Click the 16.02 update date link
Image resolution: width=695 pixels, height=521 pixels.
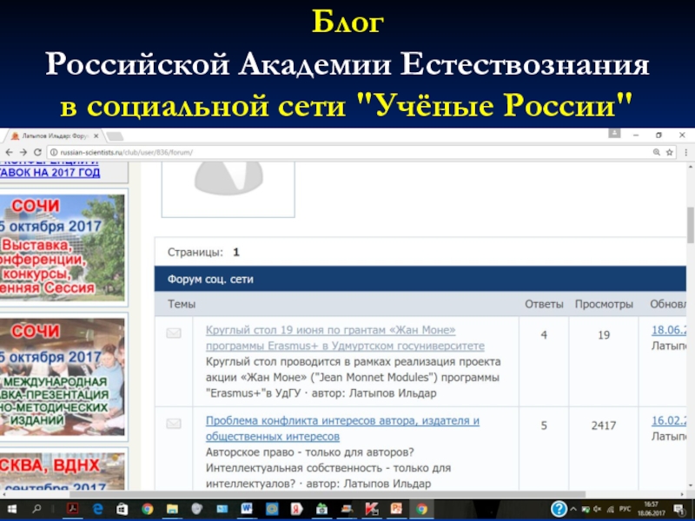[668, 420]
